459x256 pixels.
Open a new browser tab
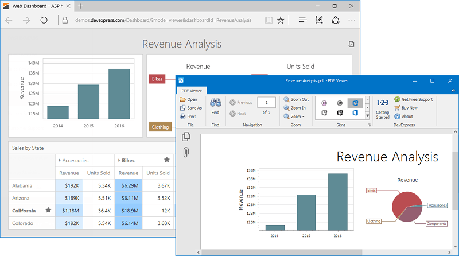(x=80, y=6)
